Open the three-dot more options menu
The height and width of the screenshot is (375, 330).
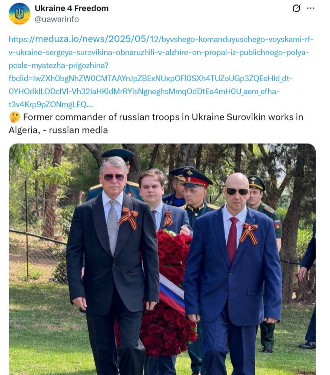coord(310,8)
